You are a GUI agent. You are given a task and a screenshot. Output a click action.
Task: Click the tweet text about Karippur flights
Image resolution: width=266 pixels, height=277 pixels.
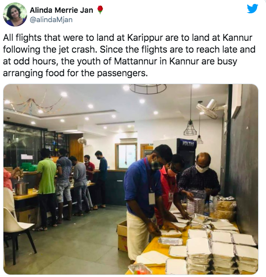coord(129,55)
